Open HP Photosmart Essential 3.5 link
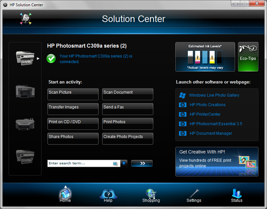Image resolution: width=267 pixels, height=209 pixels. point(216,124)
